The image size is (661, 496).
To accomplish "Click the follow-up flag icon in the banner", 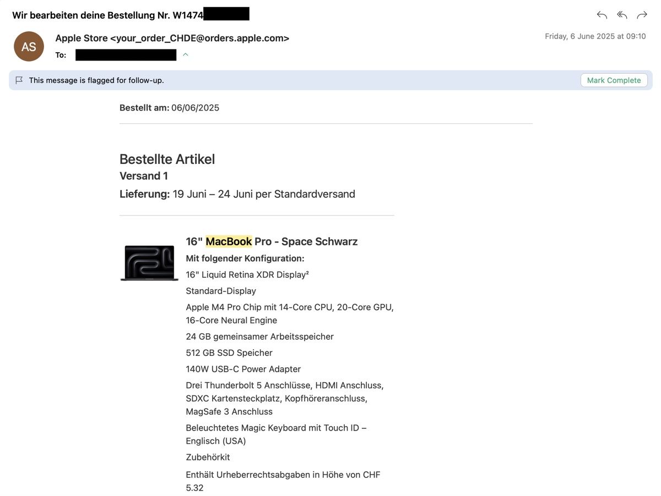I will (x=19, y=80).
